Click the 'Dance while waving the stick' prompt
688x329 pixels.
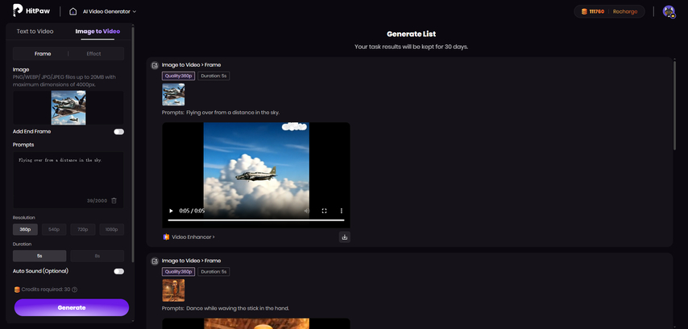point(238,308)
